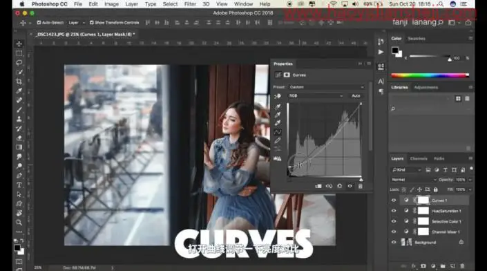
Task: Hide the Curves 1 layer
Action: 394,200
